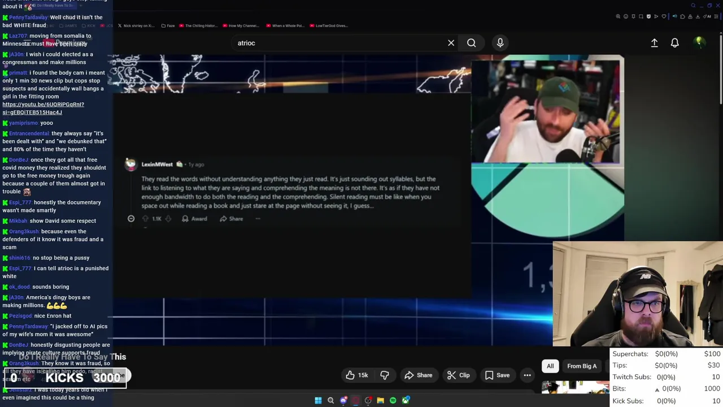Downvote the LexinMWest Reddit comment
Image resolution: width=723 pixels, height=407 pixels.
point(168,219)
